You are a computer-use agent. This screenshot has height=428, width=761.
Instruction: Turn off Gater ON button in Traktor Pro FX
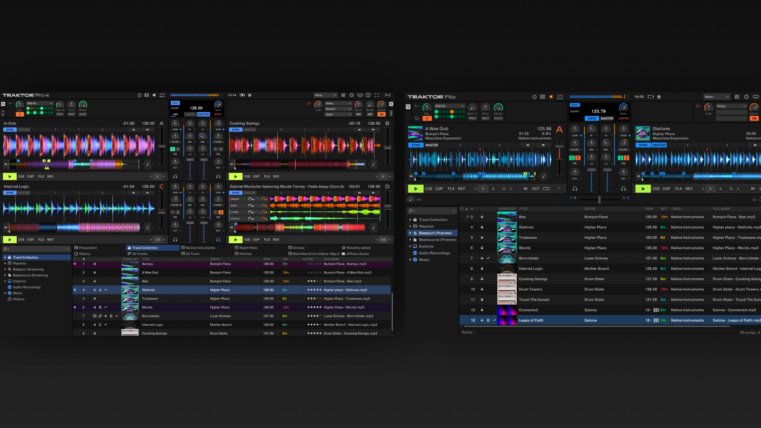(382, 114)
